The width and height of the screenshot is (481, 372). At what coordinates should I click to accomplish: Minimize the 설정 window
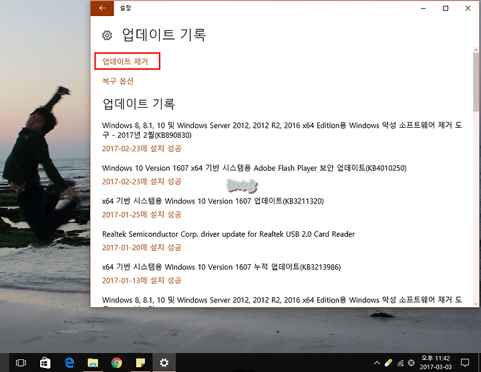[424, 8]
